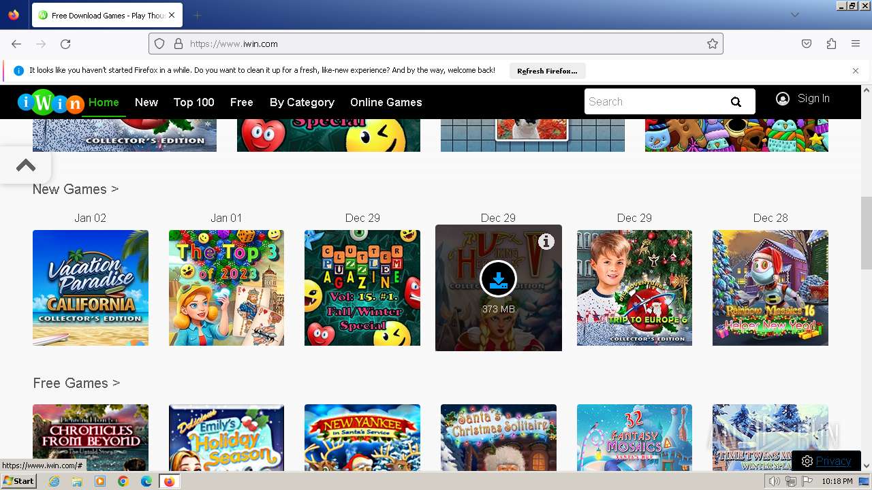Reload the page with refresh icon

pyautogui.click(x=65, y=44)
